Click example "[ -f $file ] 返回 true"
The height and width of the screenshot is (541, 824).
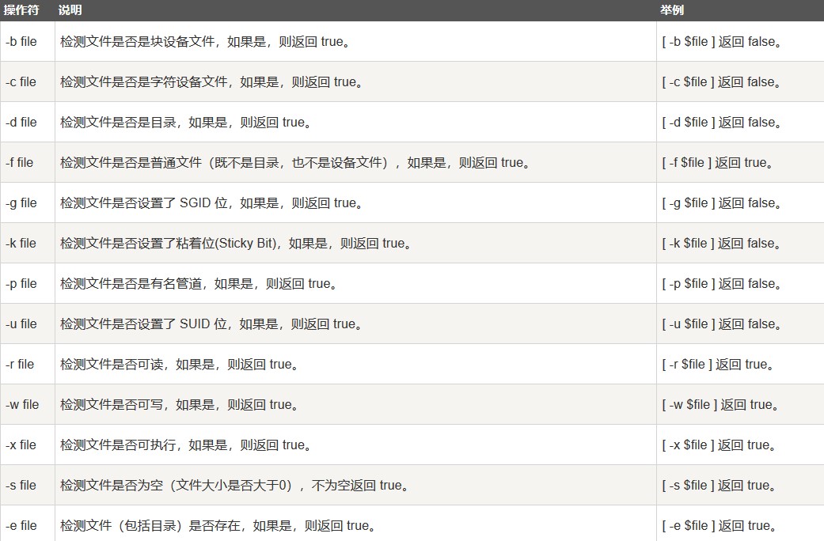[717, 163]
